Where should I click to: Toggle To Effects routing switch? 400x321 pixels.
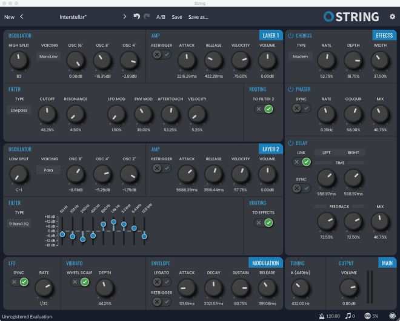point(264,223)
